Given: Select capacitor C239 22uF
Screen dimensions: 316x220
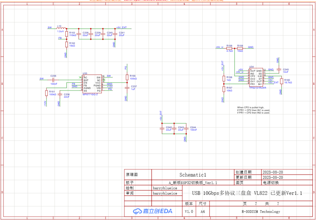Looking at the screenshot, I should tap(91, 34).
